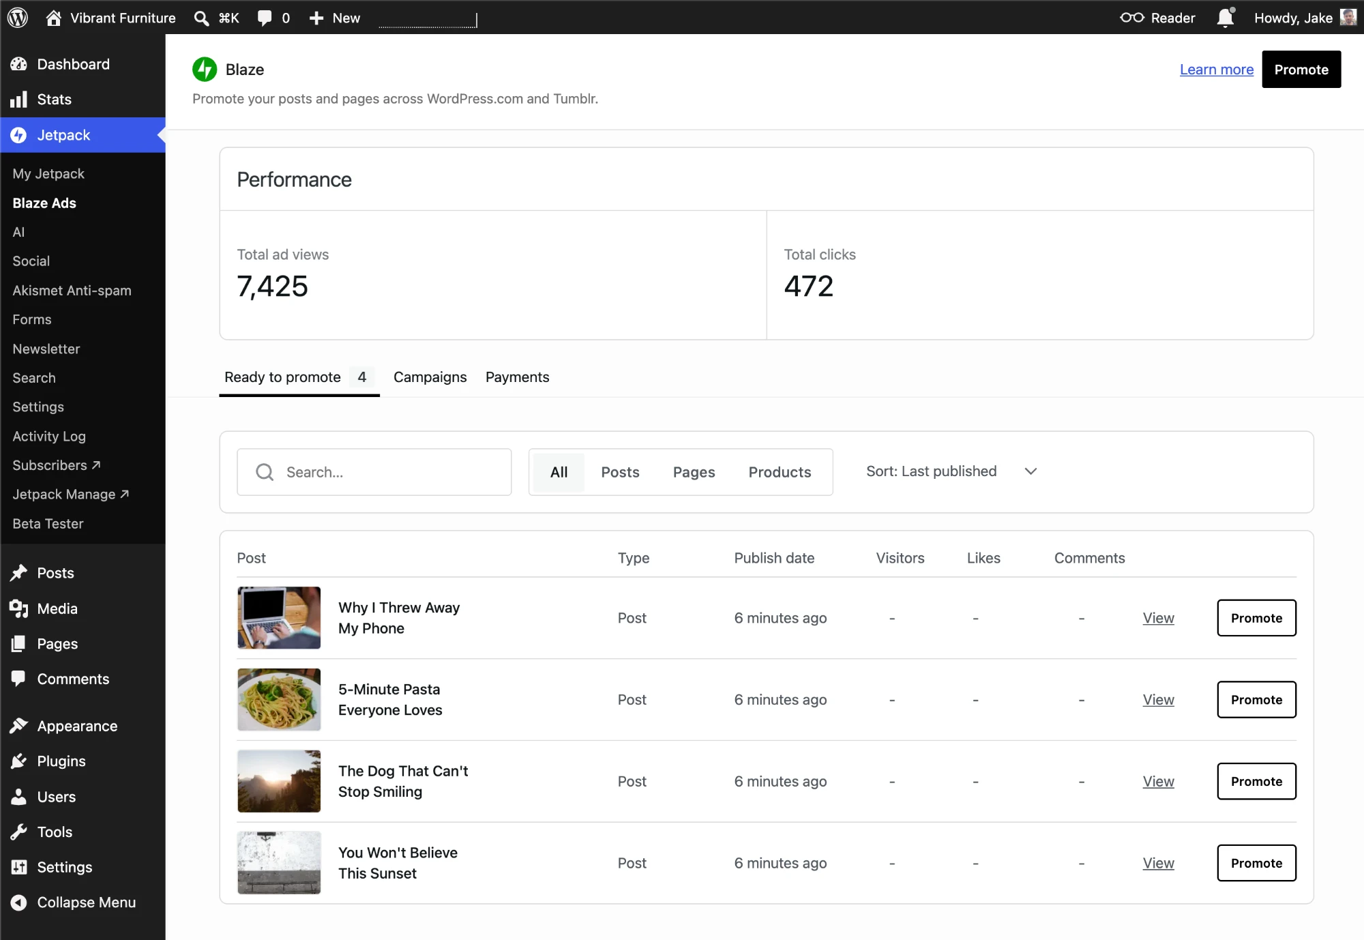Click the Stats bar chart icon
Image resolution: width=1364 pixels, height=940 pixels.
[19, 100]
